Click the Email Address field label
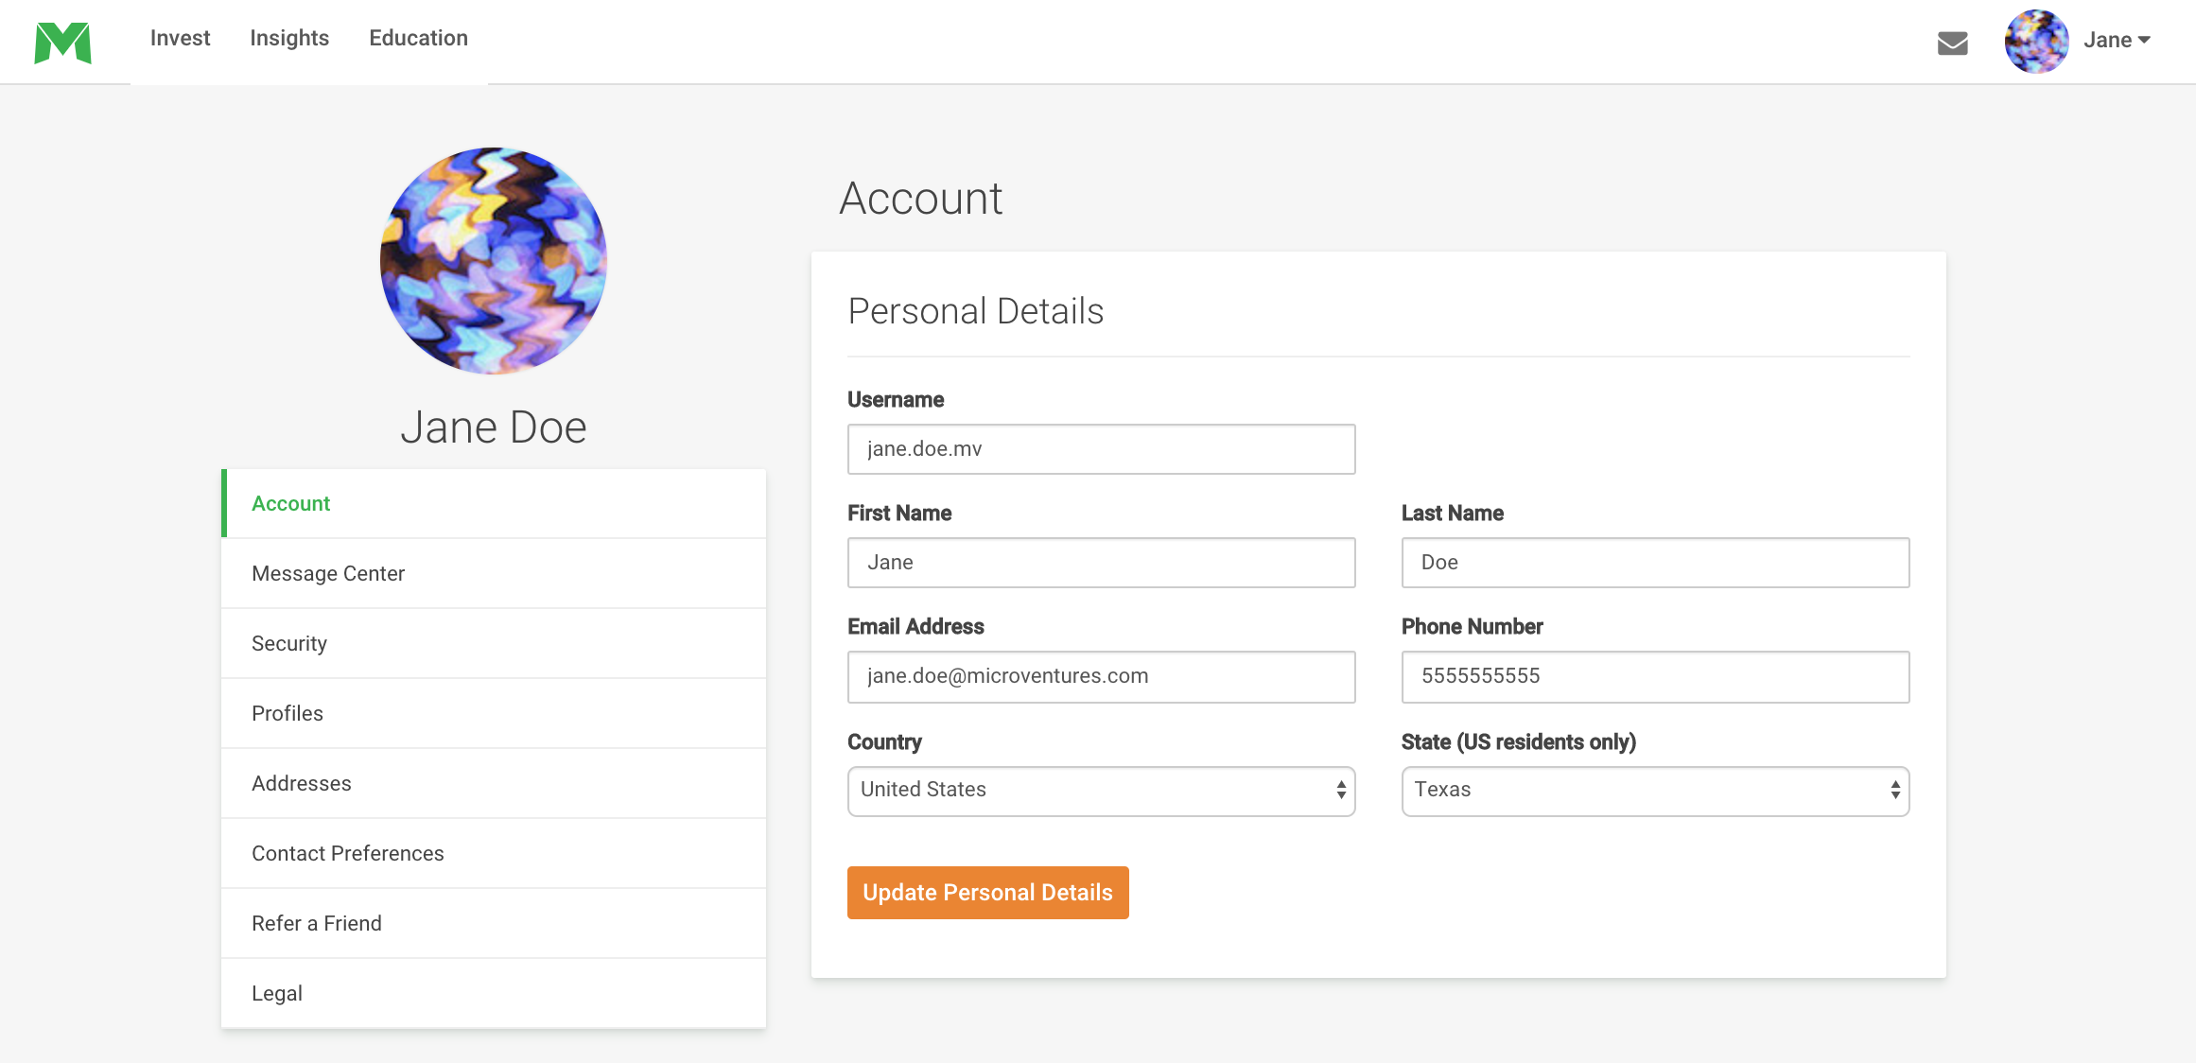 [915, 626]
